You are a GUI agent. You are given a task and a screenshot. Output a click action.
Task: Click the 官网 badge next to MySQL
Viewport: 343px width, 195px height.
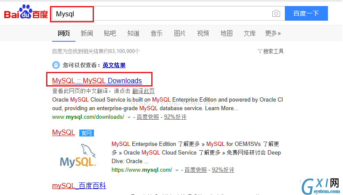[x=87, y=133]
